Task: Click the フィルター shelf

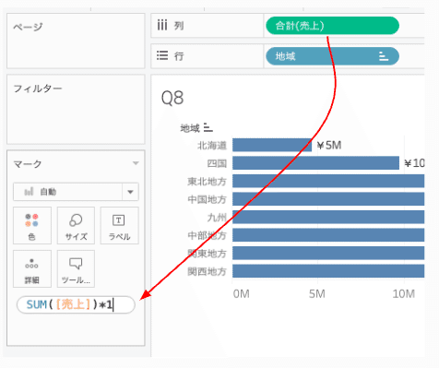Action: tap(76, 109)
